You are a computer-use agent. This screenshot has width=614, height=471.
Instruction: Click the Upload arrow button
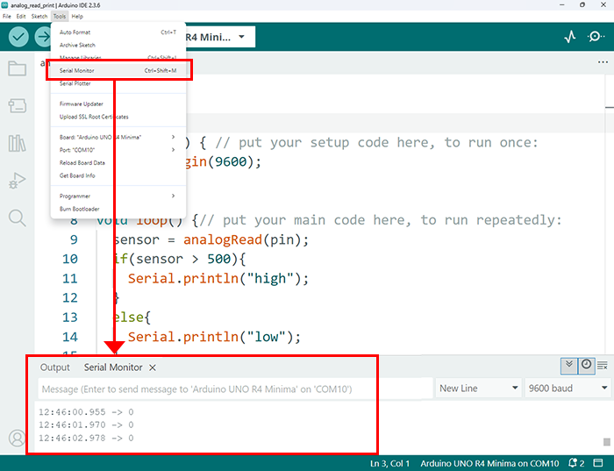pos(43,37)
